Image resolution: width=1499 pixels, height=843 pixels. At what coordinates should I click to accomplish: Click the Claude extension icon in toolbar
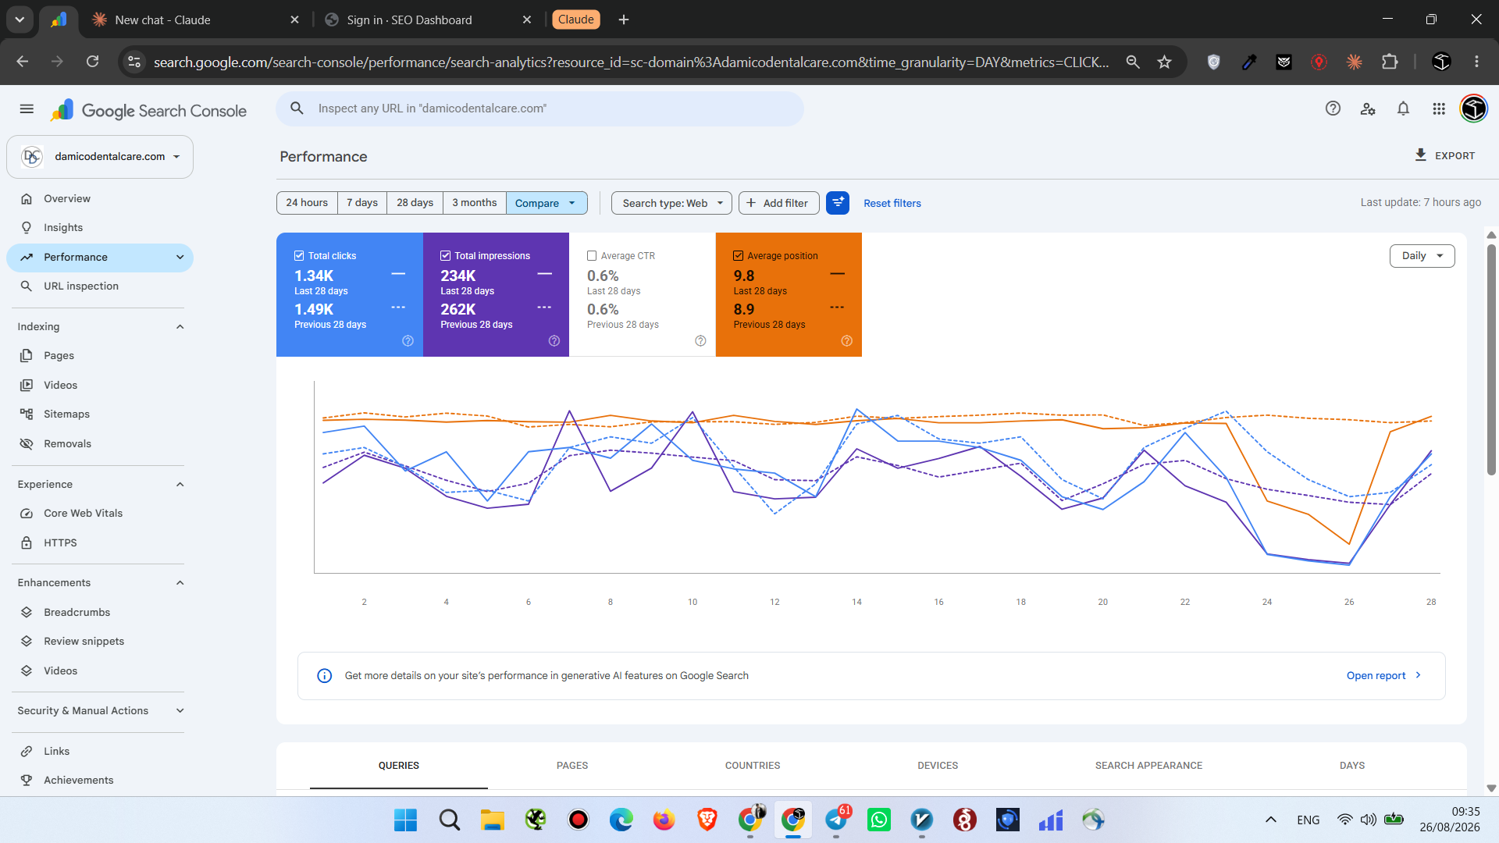tap(1355, 62)
